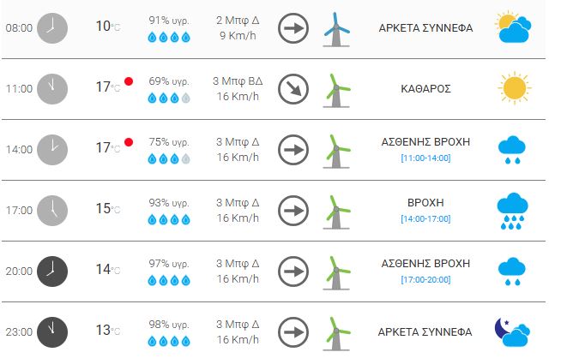Click the northwest wind direction arrow at 11:00
Screen dimensions: 561x358
point(293,88)
